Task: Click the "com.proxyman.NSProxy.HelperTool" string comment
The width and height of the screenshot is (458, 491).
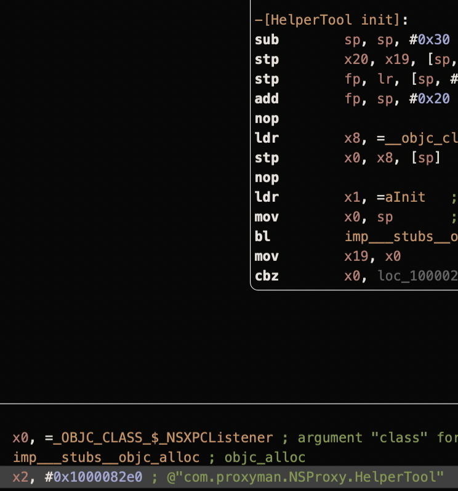Action: tap(305, 477)
